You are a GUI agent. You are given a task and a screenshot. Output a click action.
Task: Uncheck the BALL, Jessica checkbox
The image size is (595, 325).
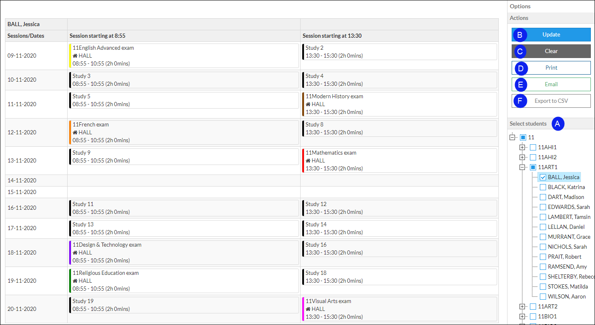pyautogui.click(x=543, y=177)
